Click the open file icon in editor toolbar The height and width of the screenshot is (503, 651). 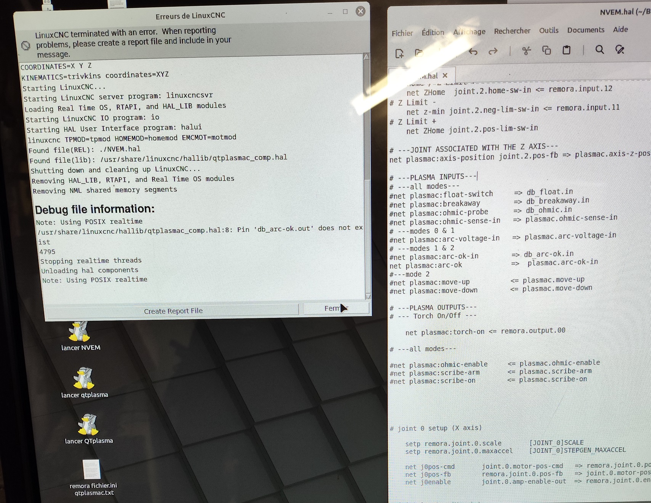pyautogui.click(x=419, y=53)
